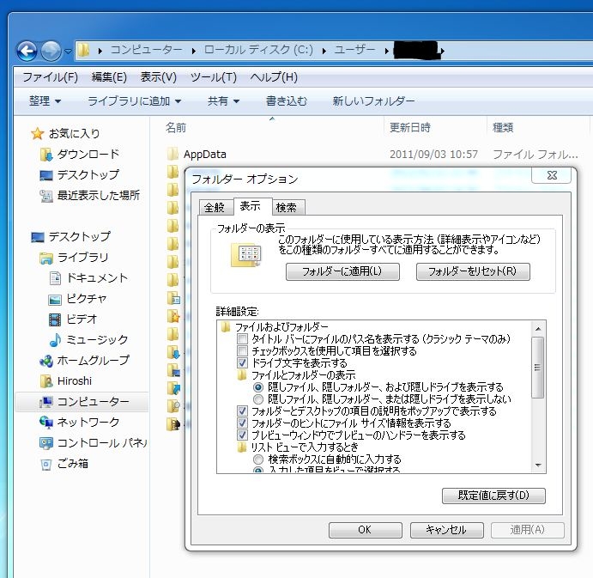The width and height of the screenshot is (593, 578).
Task: Click ダウンロード folder icon in sidebar
Action: [x=46, y=155]
